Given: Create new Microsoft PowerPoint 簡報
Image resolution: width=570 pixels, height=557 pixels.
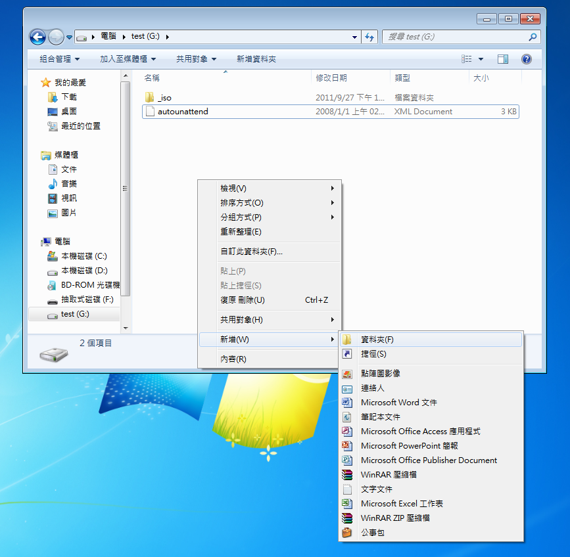Looking at the screenshot, I should 431,446.
